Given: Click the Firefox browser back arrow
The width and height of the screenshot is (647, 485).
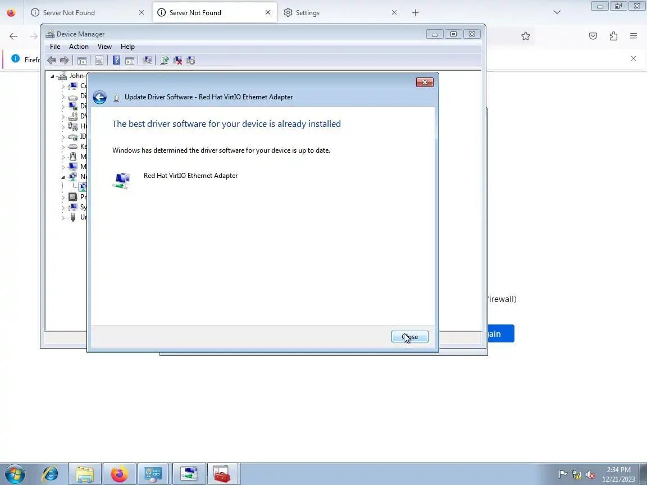Looking at the screenshot, I should (13, 36).
